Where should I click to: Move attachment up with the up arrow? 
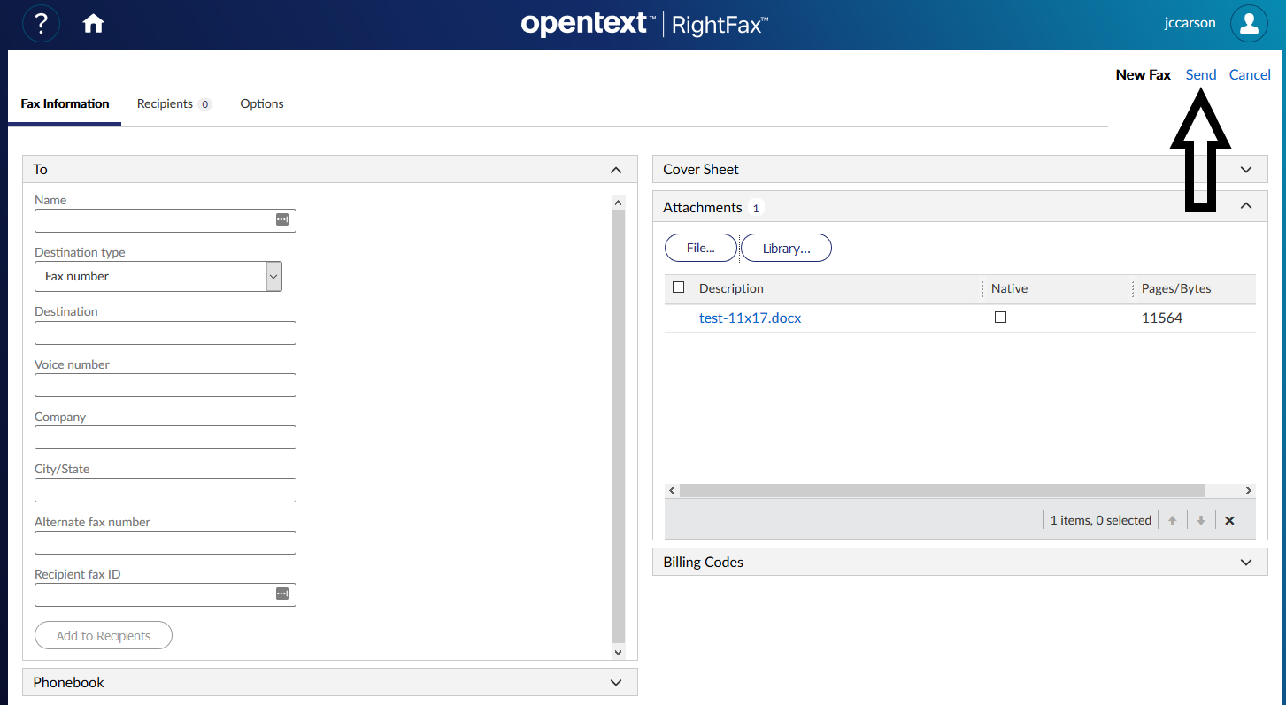click(x=1172, y=521)
